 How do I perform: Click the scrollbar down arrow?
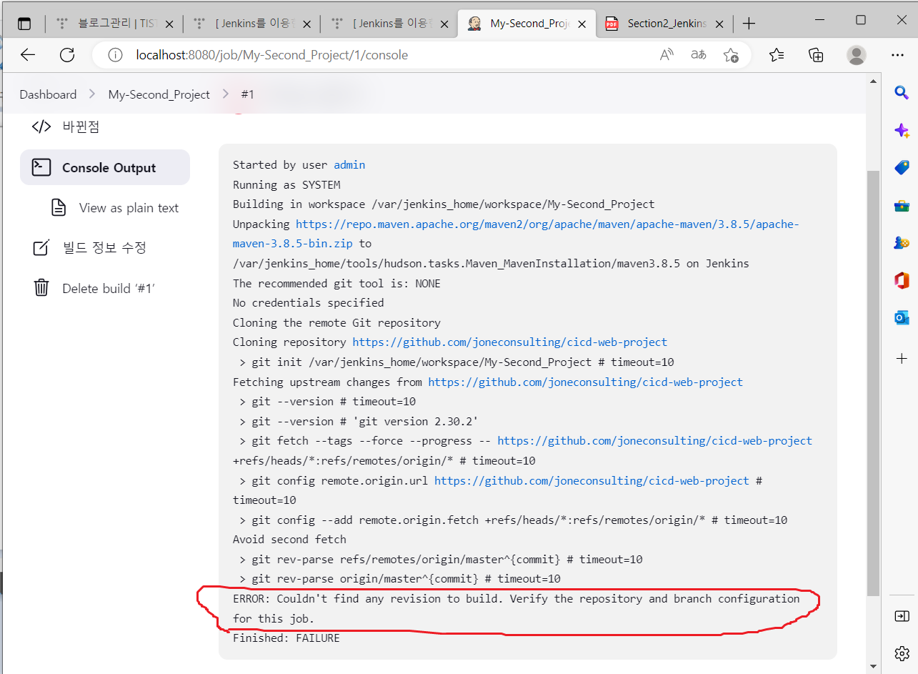tap(873, 667)
